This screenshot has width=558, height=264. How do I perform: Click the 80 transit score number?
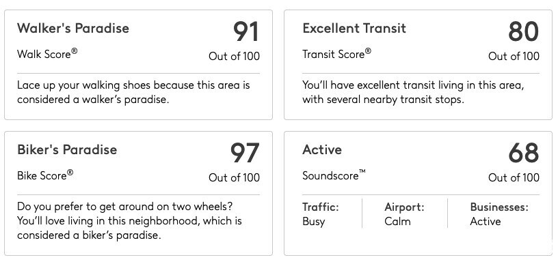(524, 32)
